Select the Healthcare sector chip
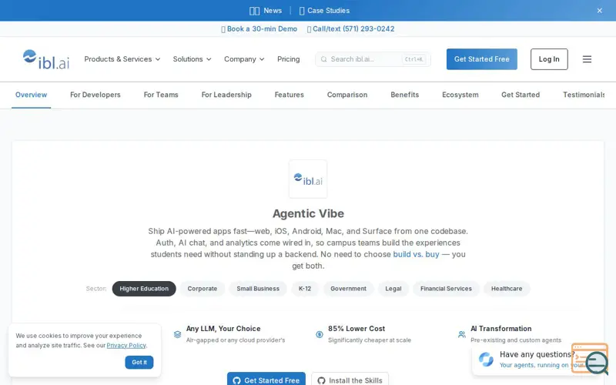Screen dimensions: 616x385 [x=507, y=289]
